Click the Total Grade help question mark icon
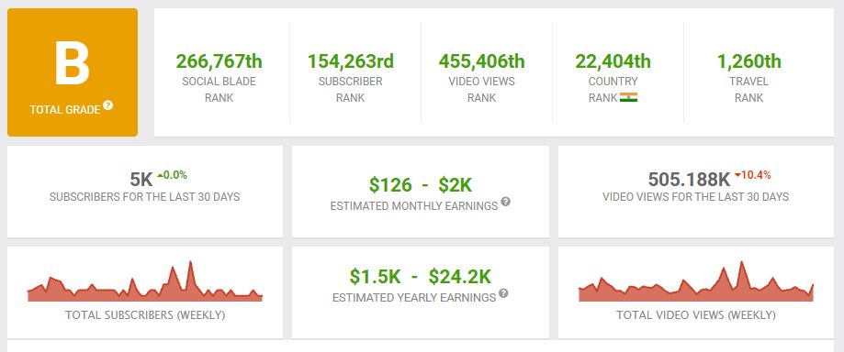This screenshot has width=844, height=352. point(108,105)
